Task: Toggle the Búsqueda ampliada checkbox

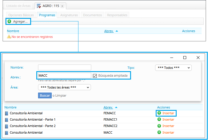Action: [95, 76]
